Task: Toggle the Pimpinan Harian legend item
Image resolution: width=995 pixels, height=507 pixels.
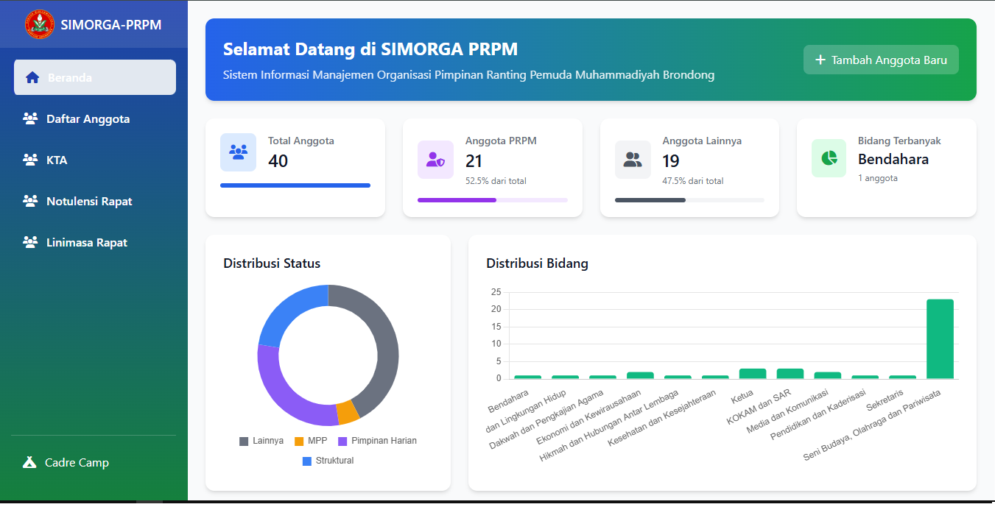Action: coord(377,441)
